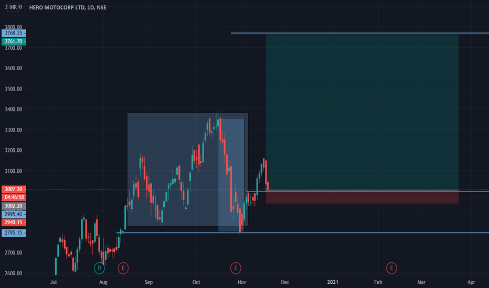Click the 2021 label on the time axis
Viewport: 489px width, 288px height.
tap(333, 282)
